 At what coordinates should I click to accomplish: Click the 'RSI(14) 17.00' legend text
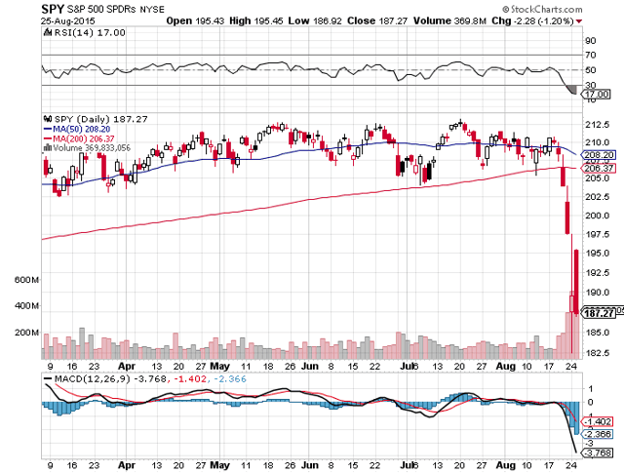[x=90, y=32]
